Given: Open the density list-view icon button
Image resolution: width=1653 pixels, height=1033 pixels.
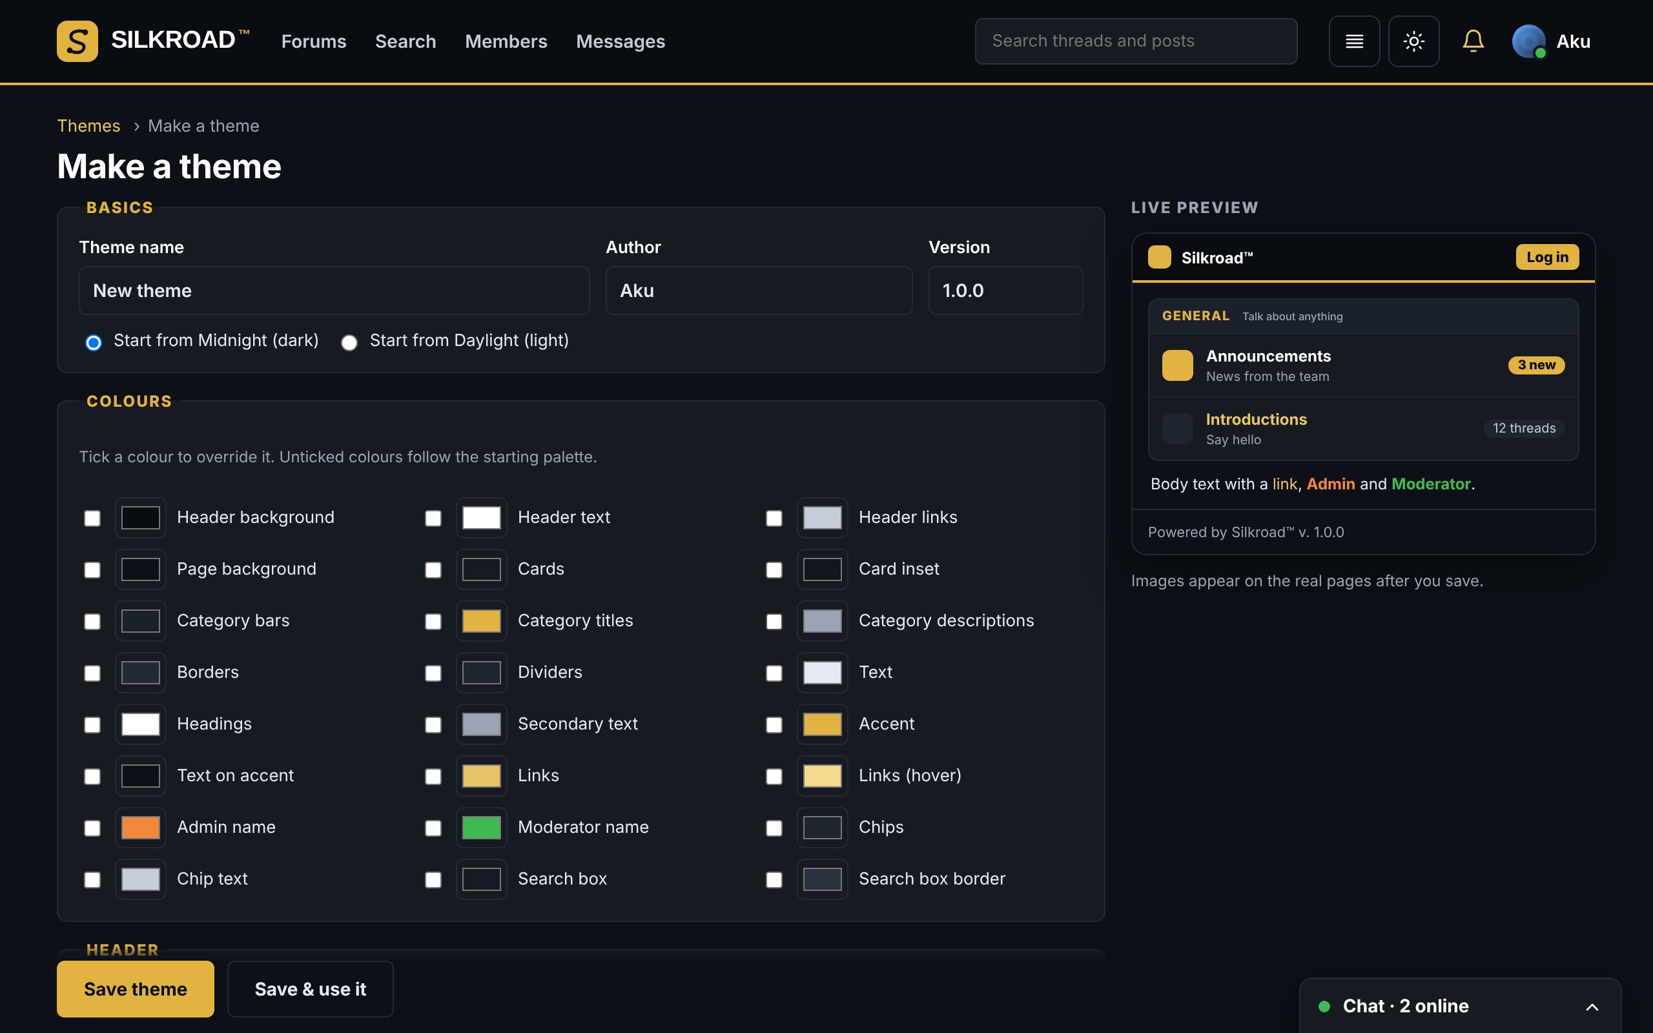Looking at the screenshot, I should (1354, 41).
